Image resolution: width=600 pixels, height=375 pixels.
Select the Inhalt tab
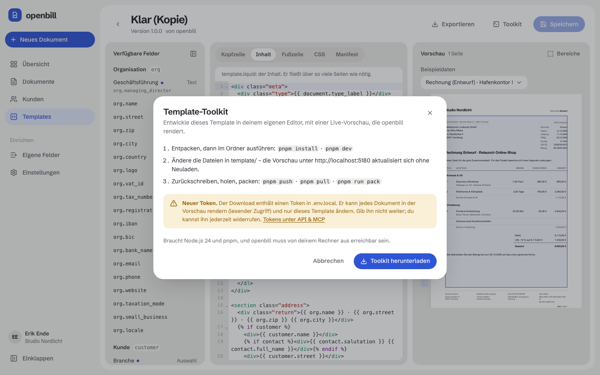(x=263, y=55)
